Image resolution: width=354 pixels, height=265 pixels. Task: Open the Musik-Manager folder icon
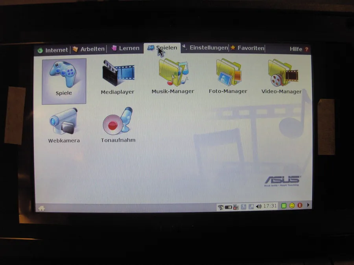point(173,76)
